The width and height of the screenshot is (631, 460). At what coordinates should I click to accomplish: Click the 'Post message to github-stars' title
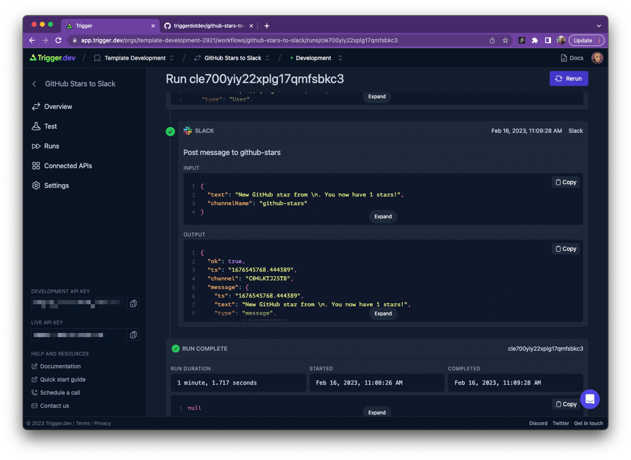(232, 153)
